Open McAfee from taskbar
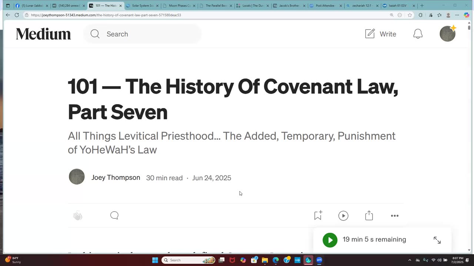This screenshot has height=266, width=474. 232,260
